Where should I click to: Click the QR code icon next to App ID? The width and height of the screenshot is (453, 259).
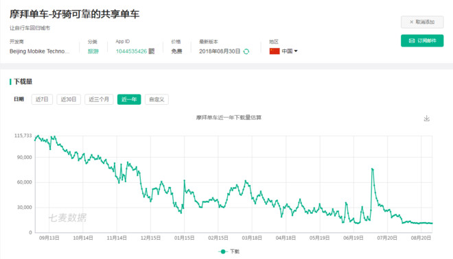[152, 51]
